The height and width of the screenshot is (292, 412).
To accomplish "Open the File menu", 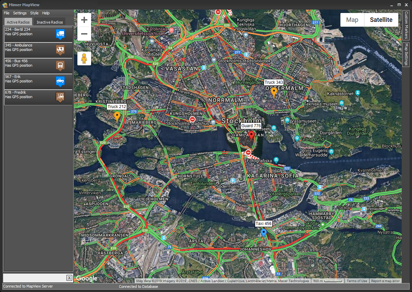I will [x=7, y=13].
